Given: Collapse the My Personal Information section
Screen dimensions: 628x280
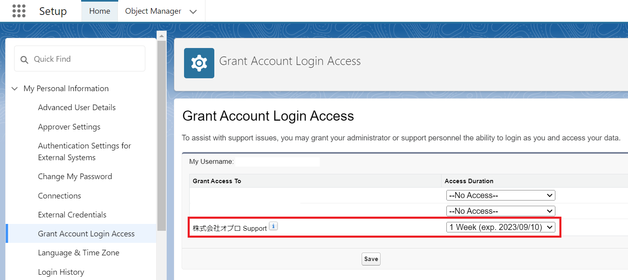Looking at the screenshot, I should tap(15, 88).
